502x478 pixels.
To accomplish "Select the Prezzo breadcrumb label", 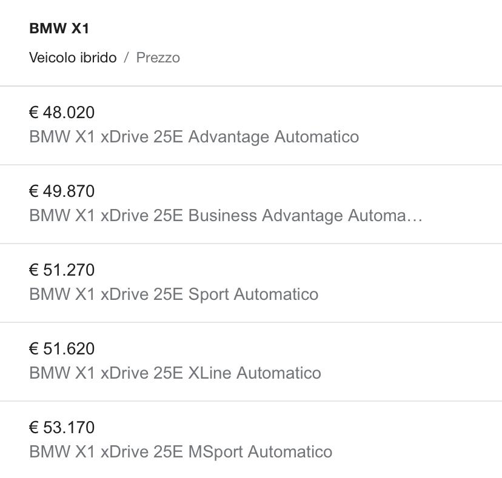I will (x=158, y=58).
